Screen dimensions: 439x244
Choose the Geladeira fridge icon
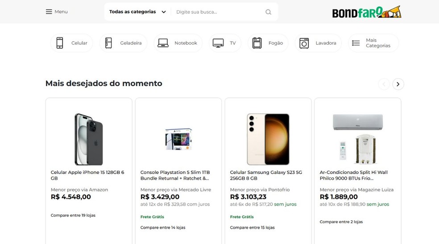(108, 43)
